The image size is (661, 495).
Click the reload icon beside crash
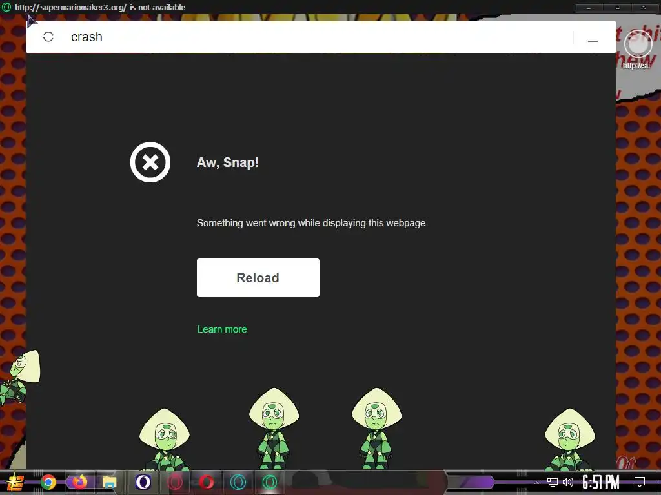[x=48, y=37]
